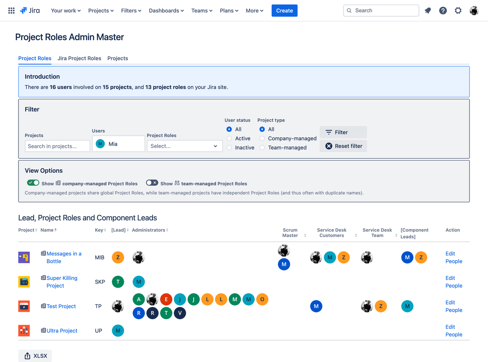This screenshot has height=362, width=488.
Task: Click the Z lead avatar for MIB
Action: (x=118, y=257)
